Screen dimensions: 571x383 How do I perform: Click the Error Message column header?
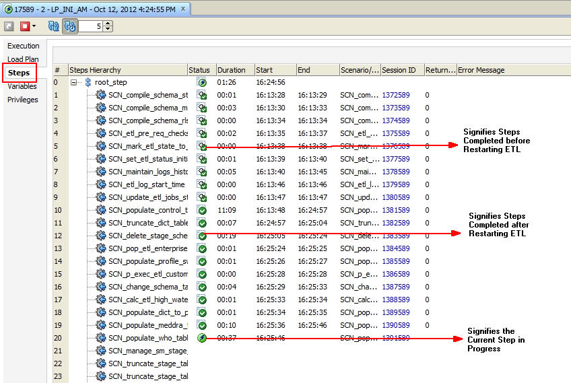coord(514,70)
